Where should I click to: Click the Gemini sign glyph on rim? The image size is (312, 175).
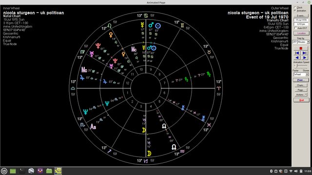point(182,25)
